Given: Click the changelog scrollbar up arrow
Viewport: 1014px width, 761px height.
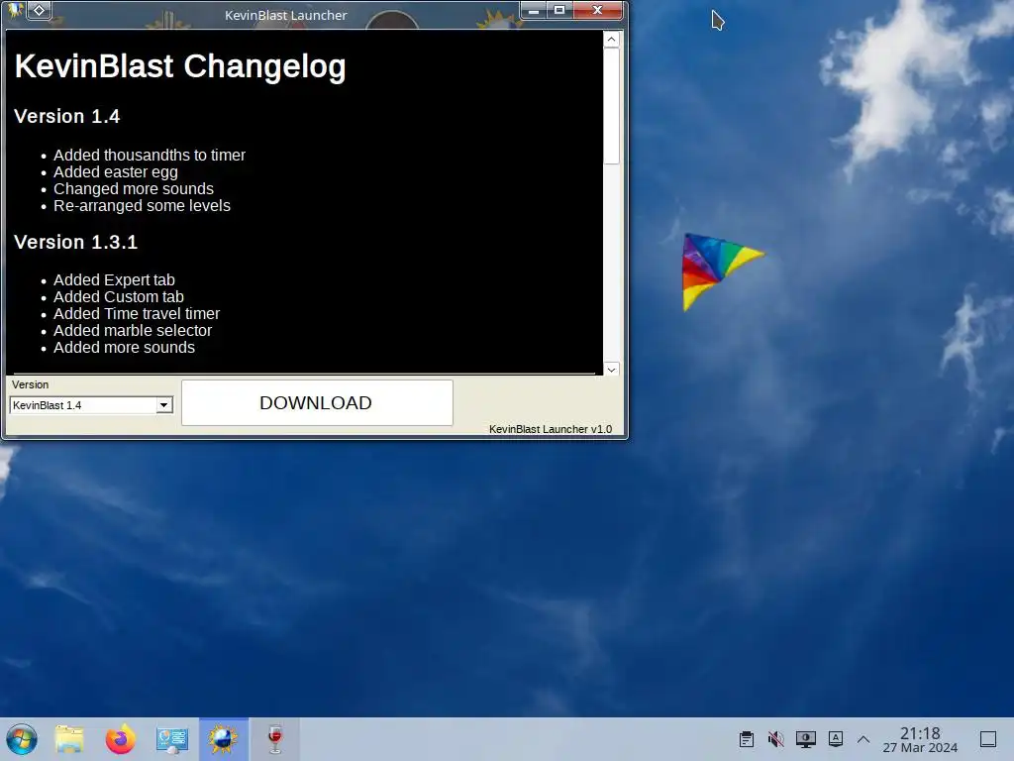Looking at the screenshot, I should 611,40.
